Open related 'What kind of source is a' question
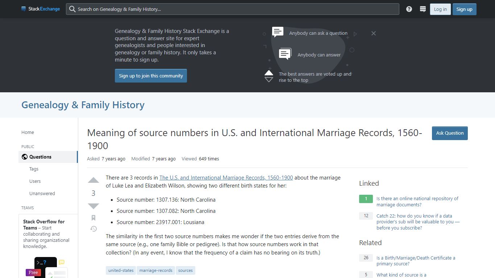 click(x=402, y=275)
